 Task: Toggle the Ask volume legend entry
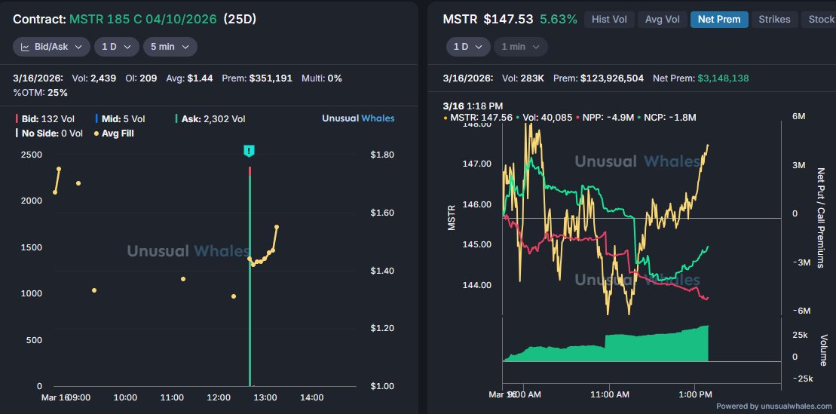point(210,119)
